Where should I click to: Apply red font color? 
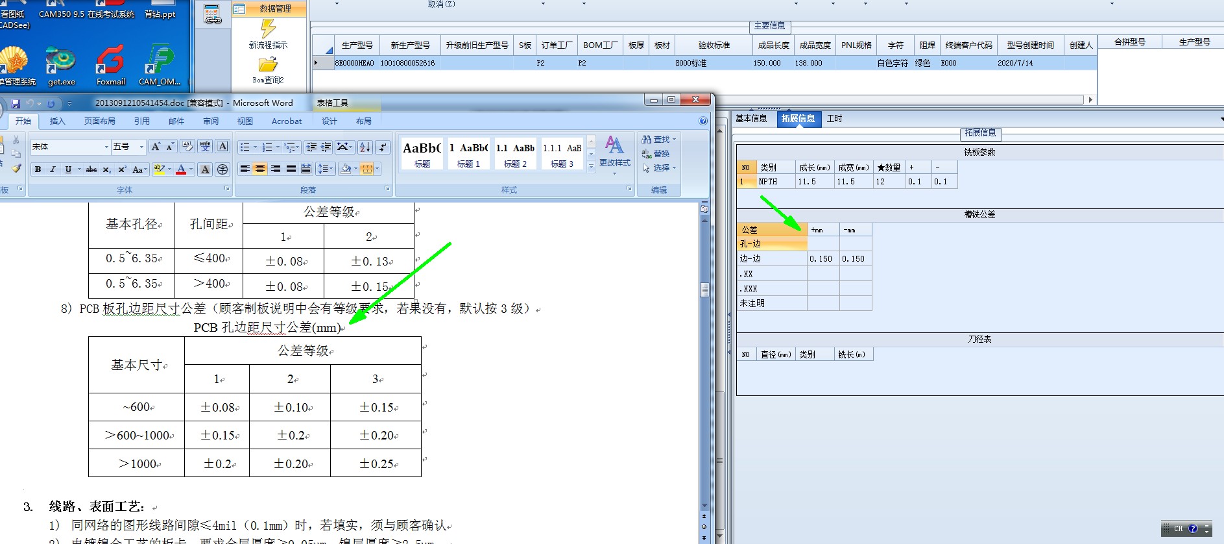181,169
